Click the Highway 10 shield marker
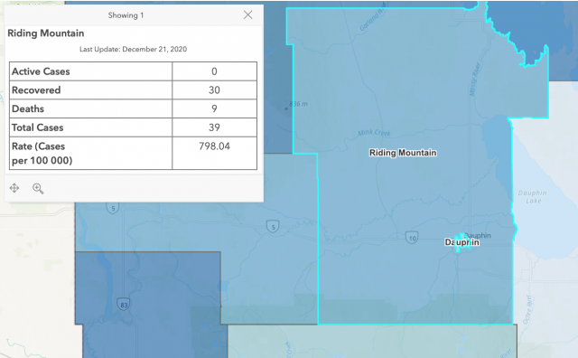578x358 pixels. (412, 238)
